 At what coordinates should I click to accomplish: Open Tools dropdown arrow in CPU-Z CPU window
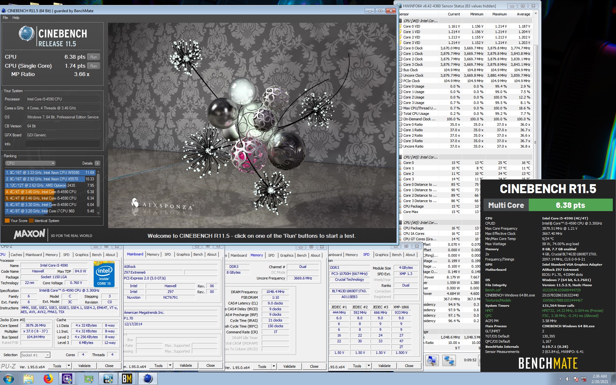click(x=69, y=366)
